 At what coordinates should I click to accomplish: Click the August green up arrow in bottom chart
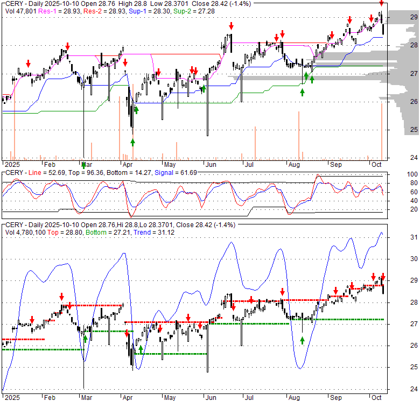(302, 340)
